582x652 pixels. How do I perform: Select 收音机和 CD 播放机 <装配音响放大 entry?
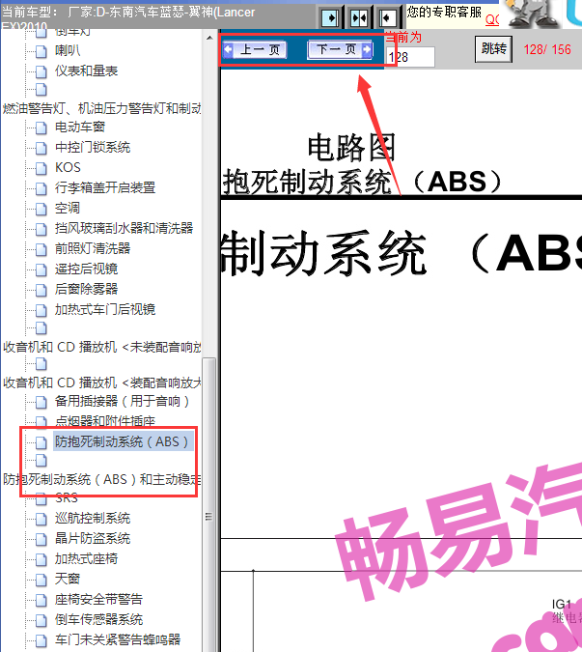point(101,383)
